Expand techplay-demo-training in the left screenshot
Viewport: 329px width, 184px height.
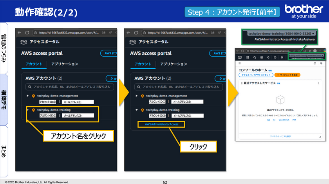(27, 110)
